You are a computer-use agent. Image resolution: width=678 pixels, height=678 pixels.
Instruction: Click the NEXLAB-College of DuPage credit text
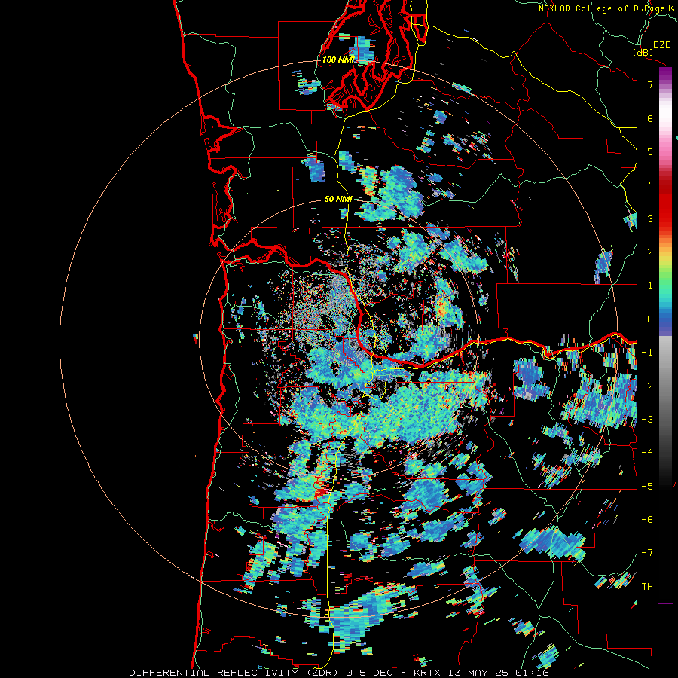click(603, 8)
